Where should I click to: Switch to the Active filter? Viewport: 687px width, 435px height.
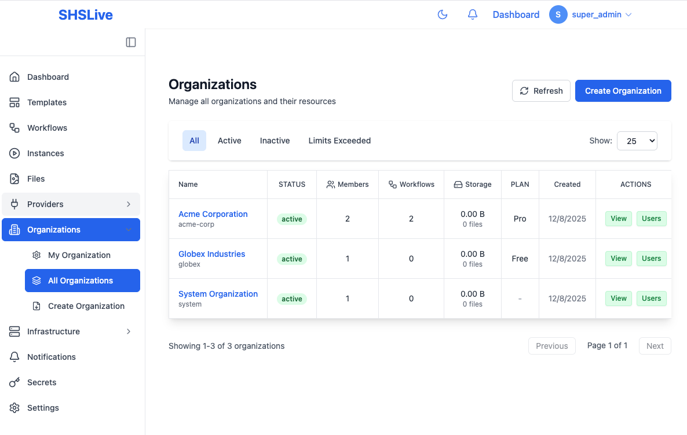point(229,141)
